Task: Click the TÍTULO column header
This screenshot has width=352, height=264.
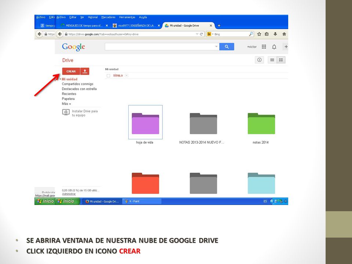Action: [x=118, y=76]
